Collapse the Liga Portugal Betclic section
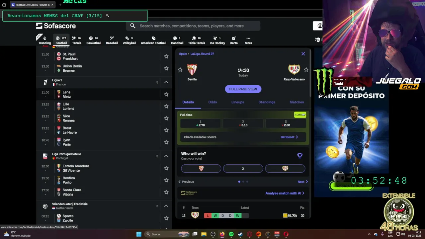425x239 pixels. point(166,156)
